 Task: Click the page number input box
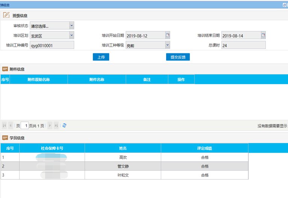(x=24, y=125)
